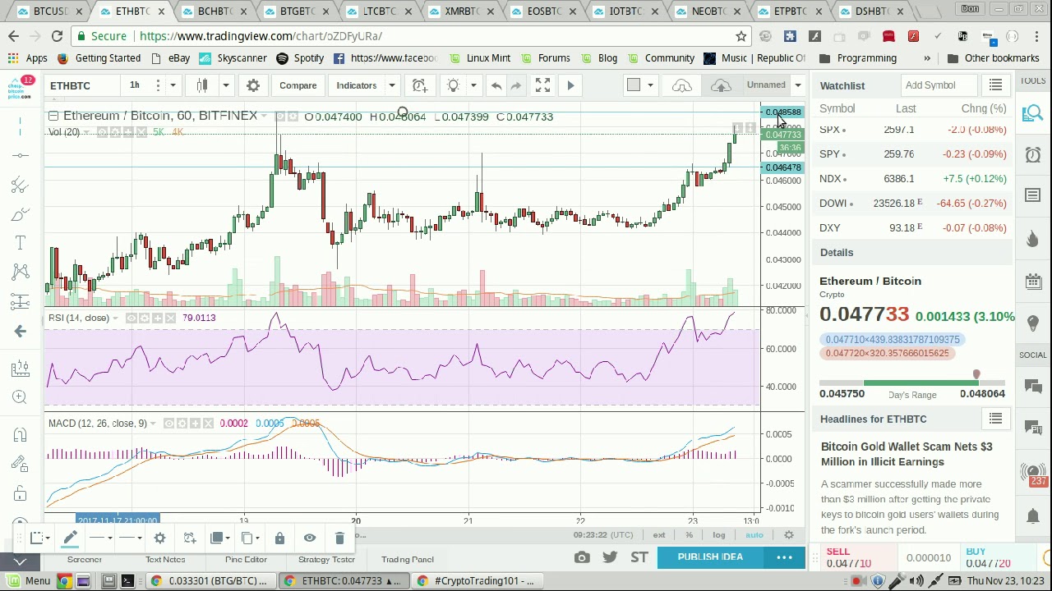Image resolution: width=1052 pixels, height=591 pixels.
Task: Open the layout square selector
Action: point(633,85)
